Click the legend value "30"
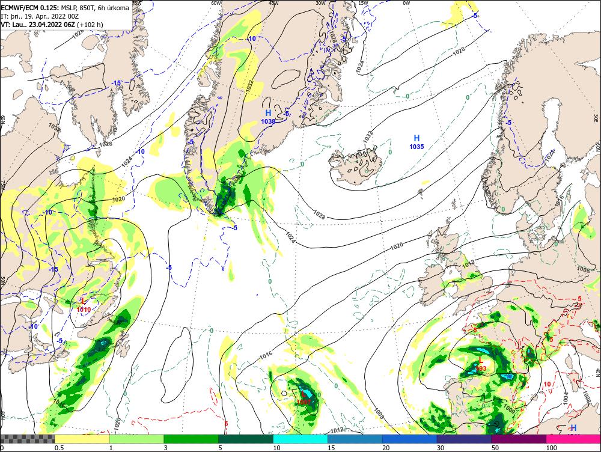 (x=441, y=448)
